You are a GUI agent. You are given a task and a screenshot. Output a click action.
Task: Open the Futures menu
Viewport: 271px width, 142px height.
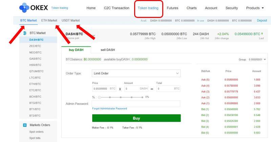click(x=172, y=8)
